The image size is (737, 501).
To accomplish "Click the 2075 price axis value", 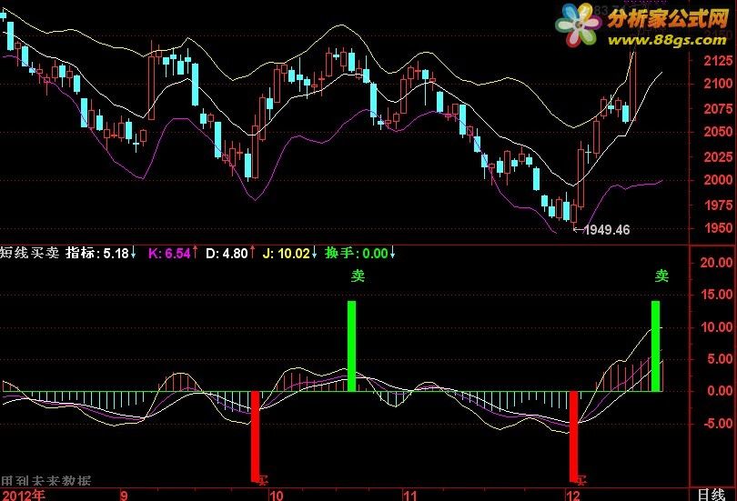I will coord(718,109).
